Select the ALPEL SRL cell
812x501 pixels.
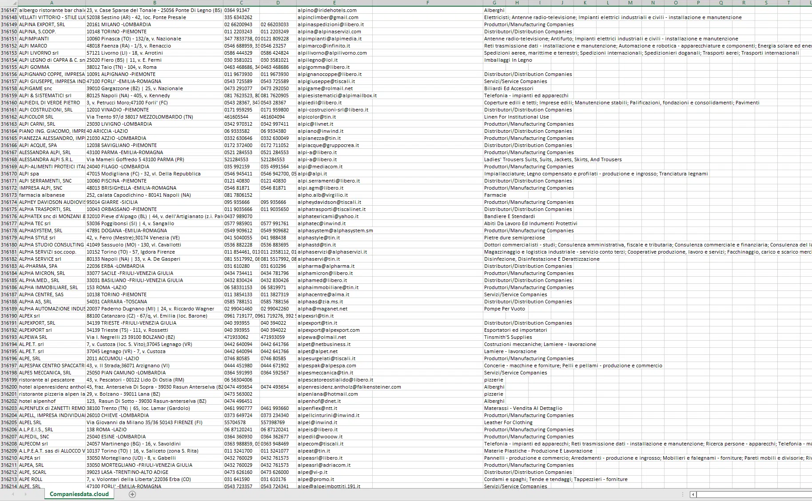(x=52, y=422)
